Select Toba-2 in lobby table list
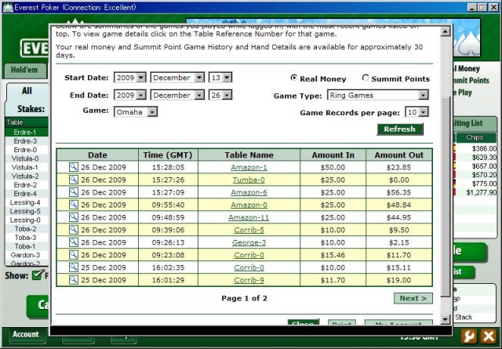The image size is (502, 349). point(25,228)
